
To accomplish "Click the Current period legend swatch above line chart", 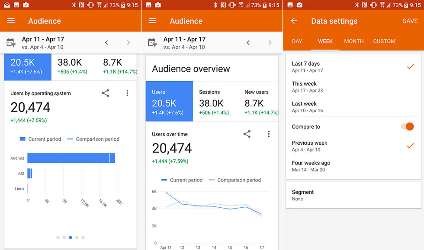I will (164, 180).
